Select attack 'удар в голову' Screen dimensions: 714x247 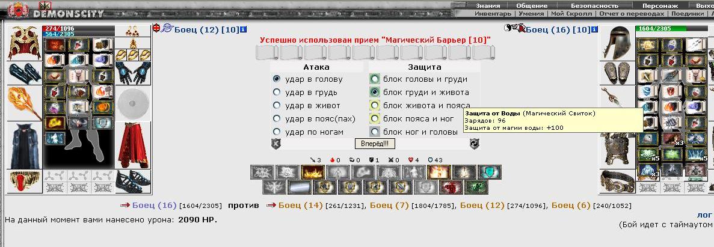tap(277, 79)
